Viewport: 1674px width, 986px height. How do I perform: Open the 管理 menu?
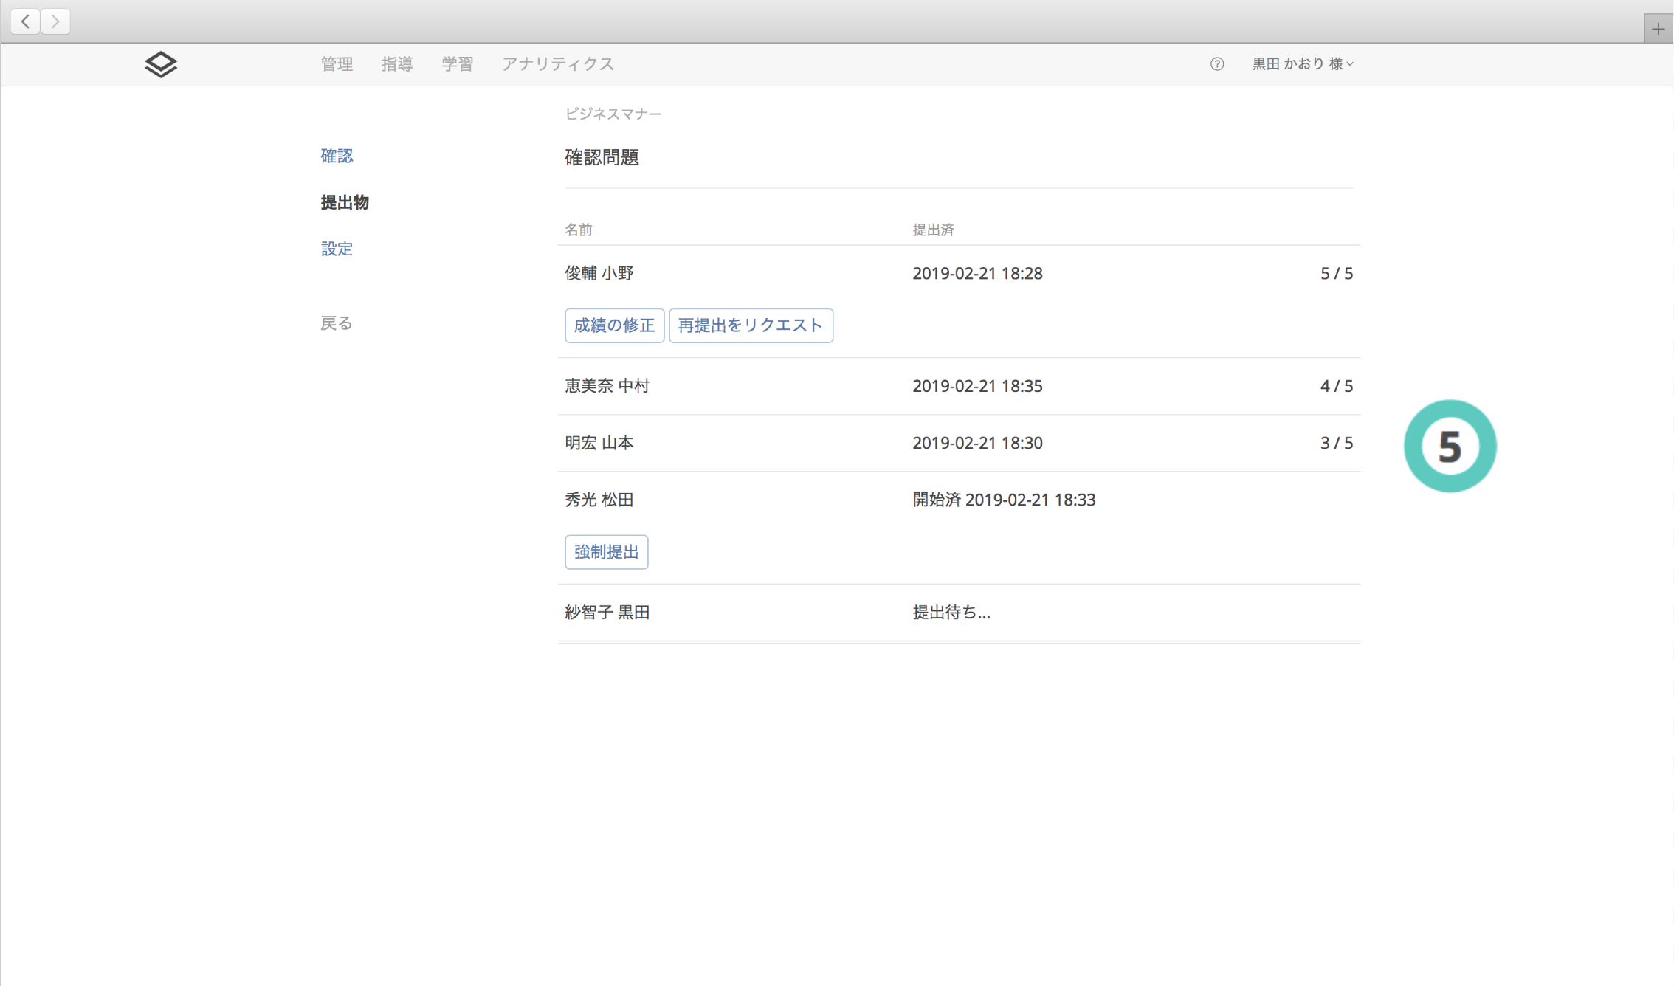point(337,64)
